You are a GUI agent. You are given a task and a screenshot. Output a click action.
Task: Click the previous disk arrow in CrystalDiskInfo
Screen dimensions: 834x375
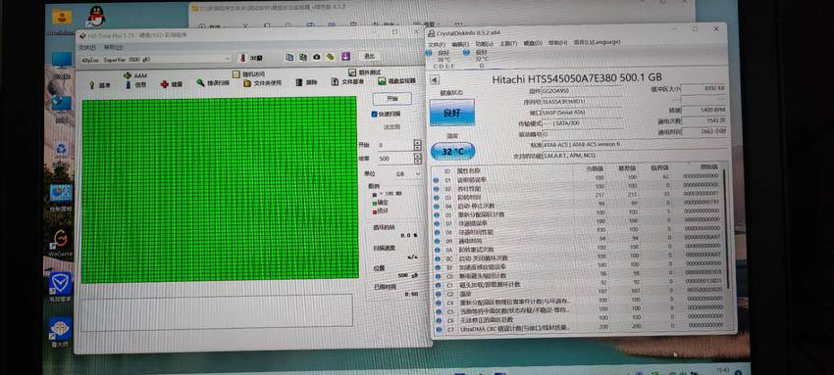(435, 79)
